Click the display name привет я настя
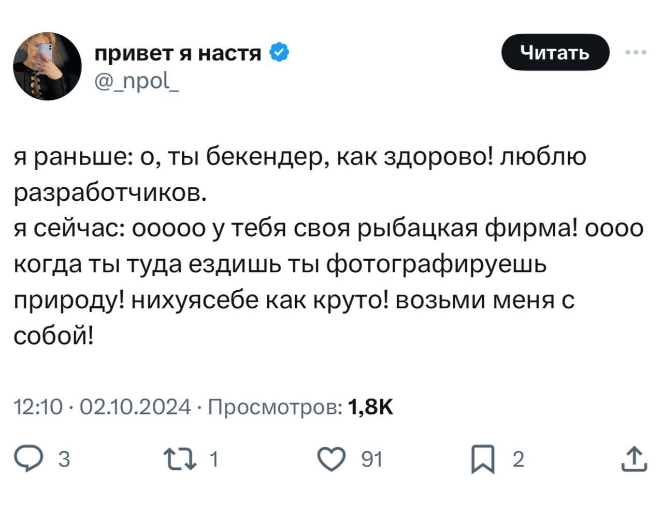This screenshot has width=663, height=507. pyautogui.click(x=178, y=53)
